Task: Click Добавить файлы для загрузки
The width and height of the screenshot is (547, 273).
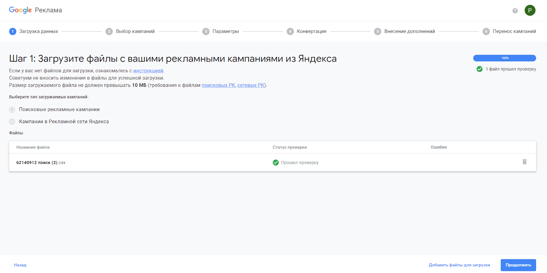Action: pyautogui.click(x=459, y=265)
